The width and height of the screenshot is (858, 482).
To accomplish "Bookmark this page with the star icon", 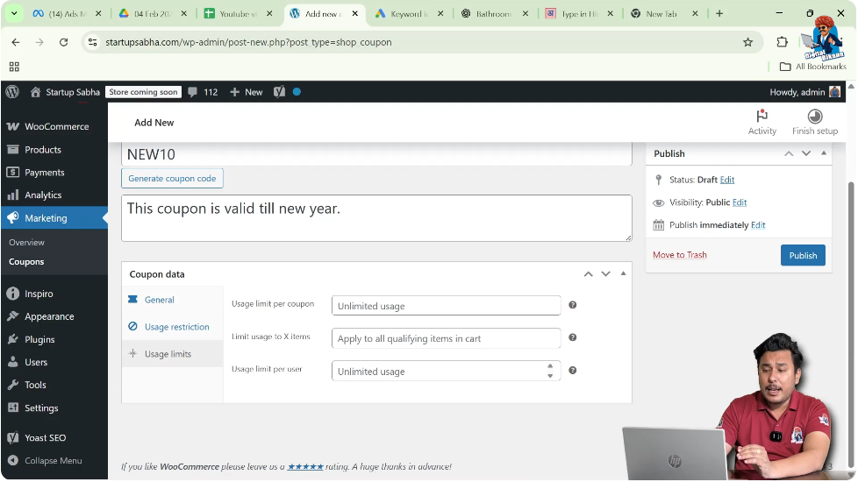I will [747, 42].
